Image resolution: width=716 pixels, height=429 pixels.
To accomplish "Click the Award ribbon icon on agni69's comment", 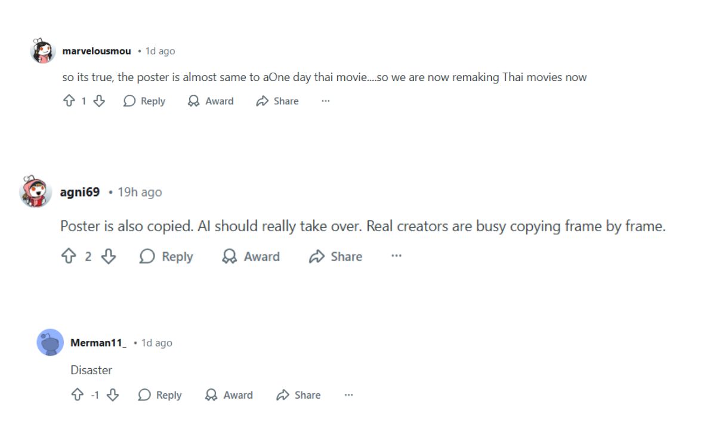I will click(x=229, y=256).
